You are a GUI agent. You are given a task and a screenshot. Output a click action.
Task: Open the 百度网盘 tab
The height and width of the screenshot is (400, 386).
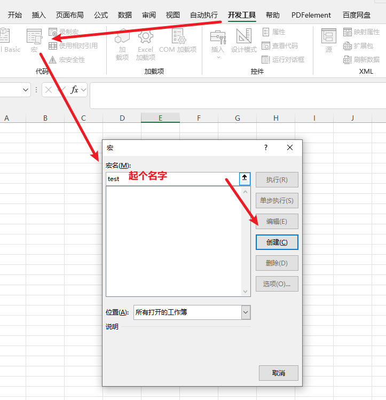pyautogui.click(x=357, y=15)
